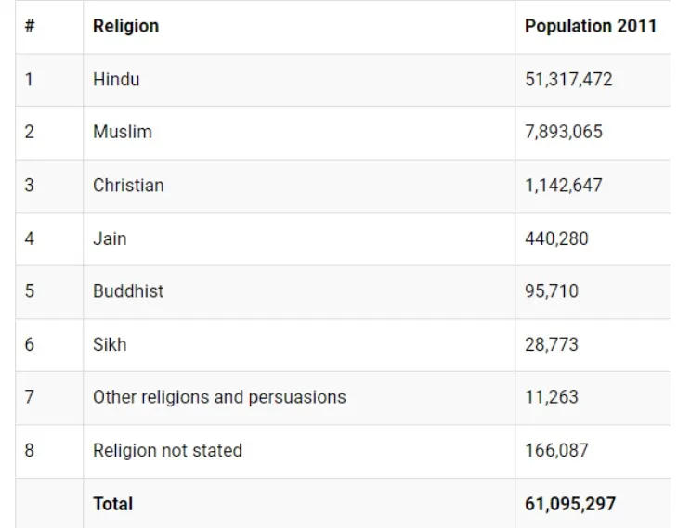
Task: Click the Religion not stated cell
Action: 167,451
